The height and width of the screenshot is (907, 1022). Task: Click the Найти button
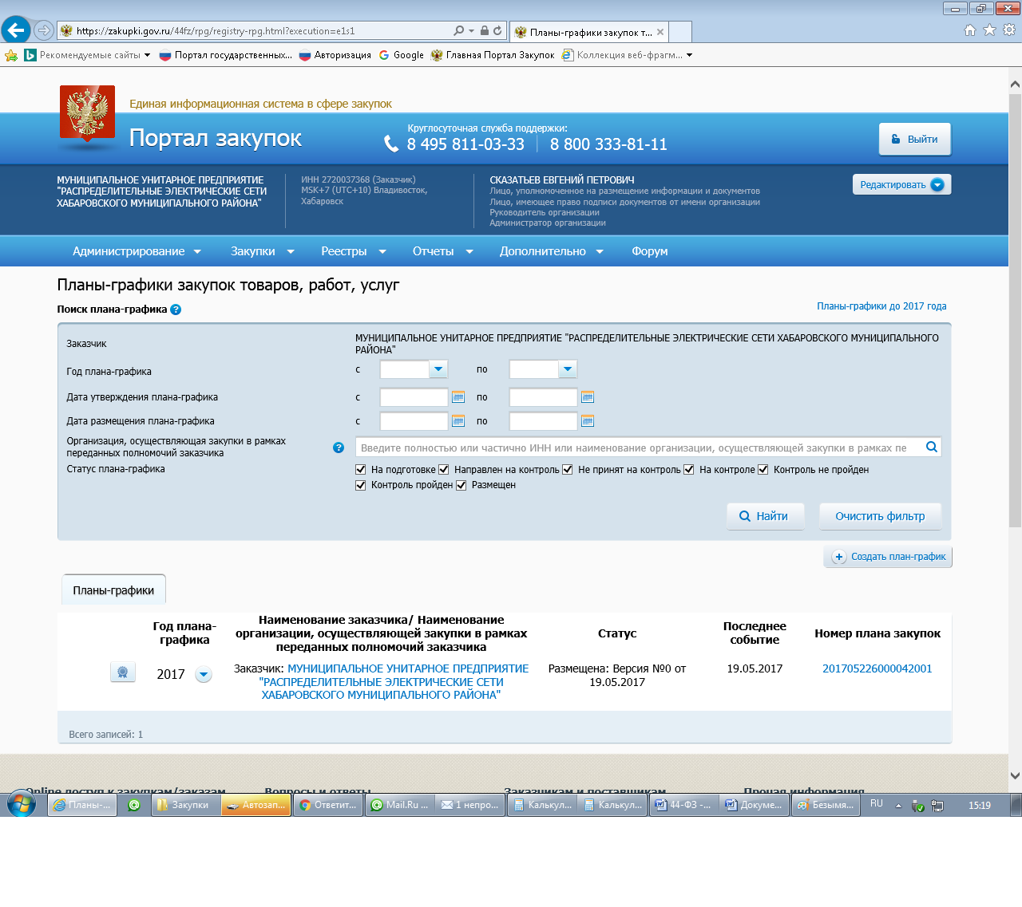pos(765,516)
